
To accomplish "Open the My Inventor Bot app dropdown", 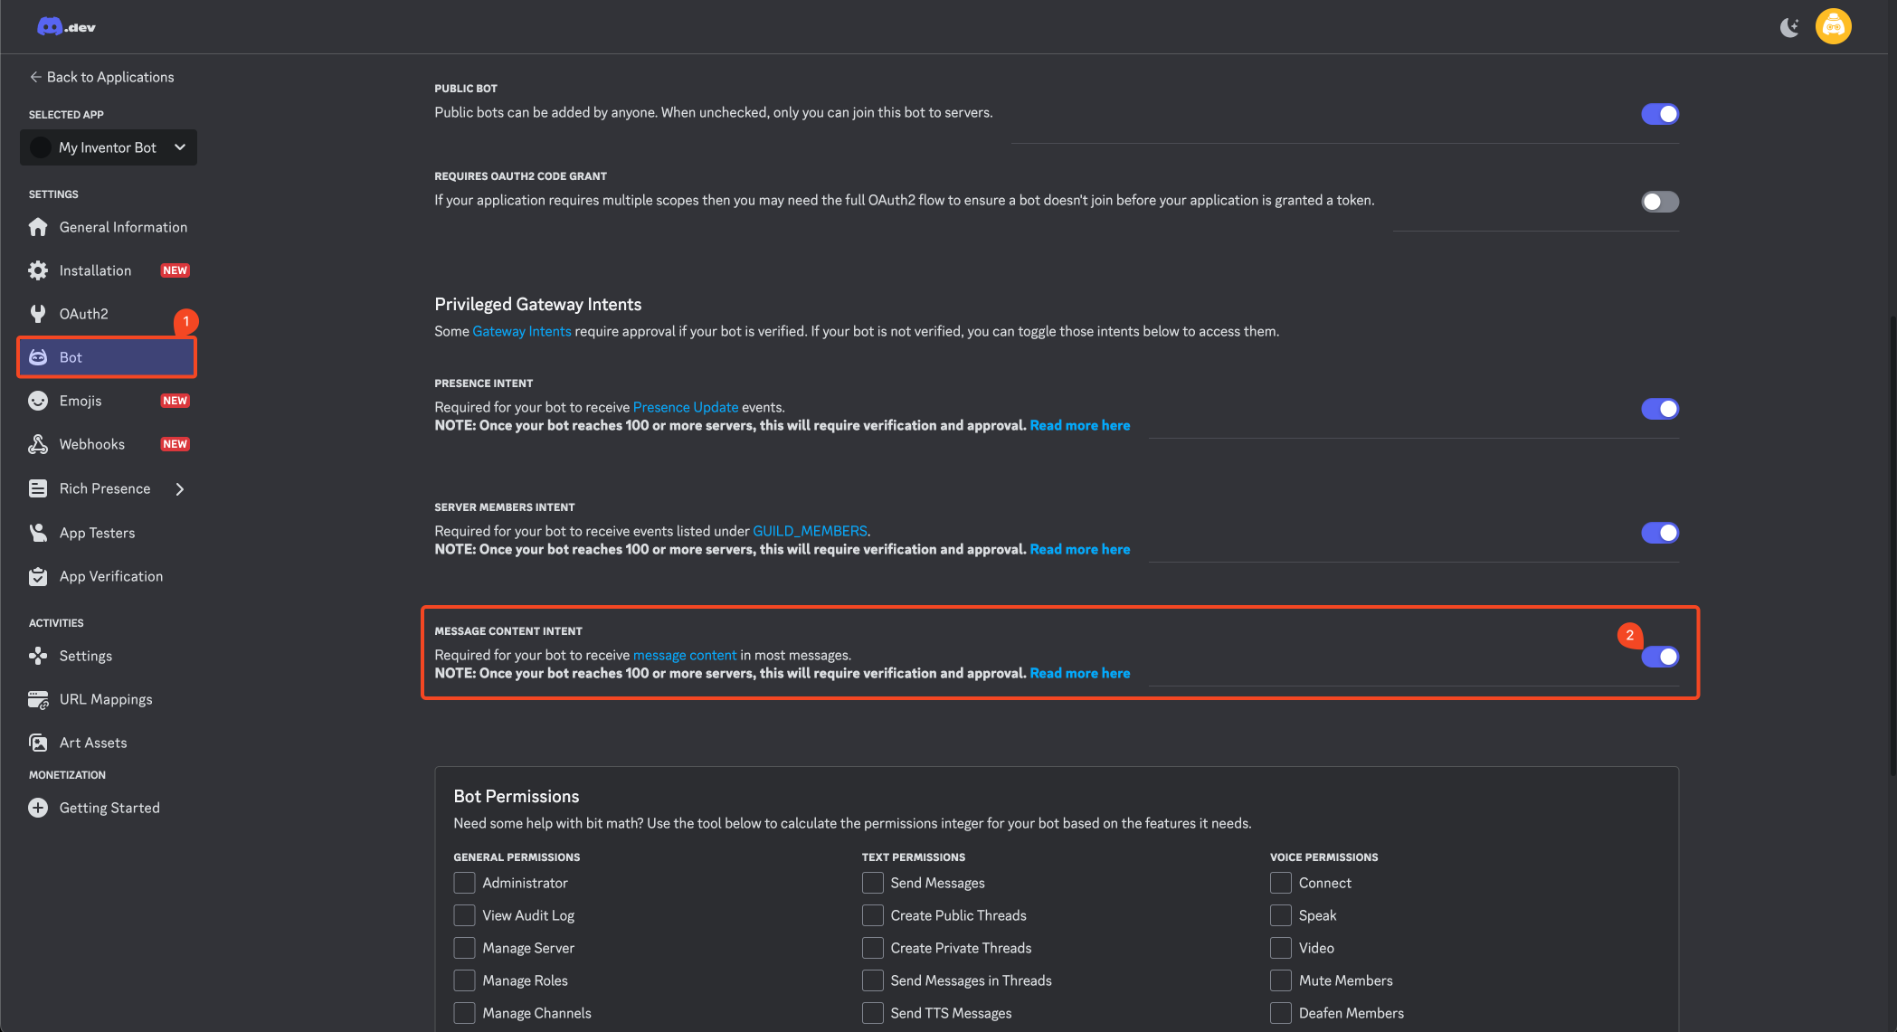I will [x=109, y=147].
